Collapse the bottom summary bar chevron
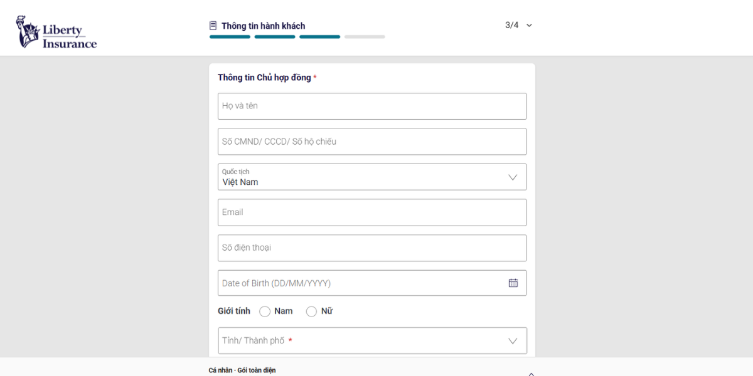The width and height of the screenshot is (753, 376). pos(531,373)
